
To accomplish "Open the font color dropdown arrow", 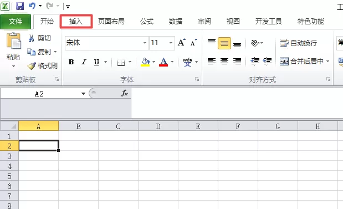I will tap(172, 62).
